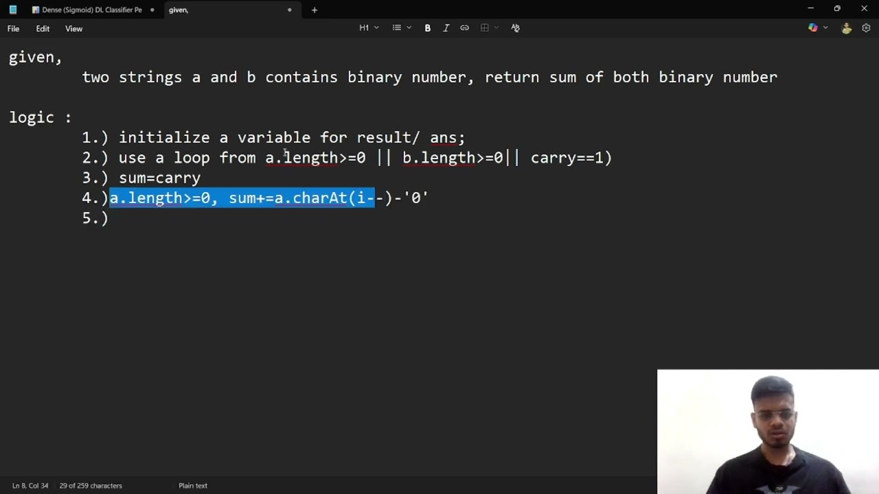Click the Notepad app icon in title bar

coord(12,10)
